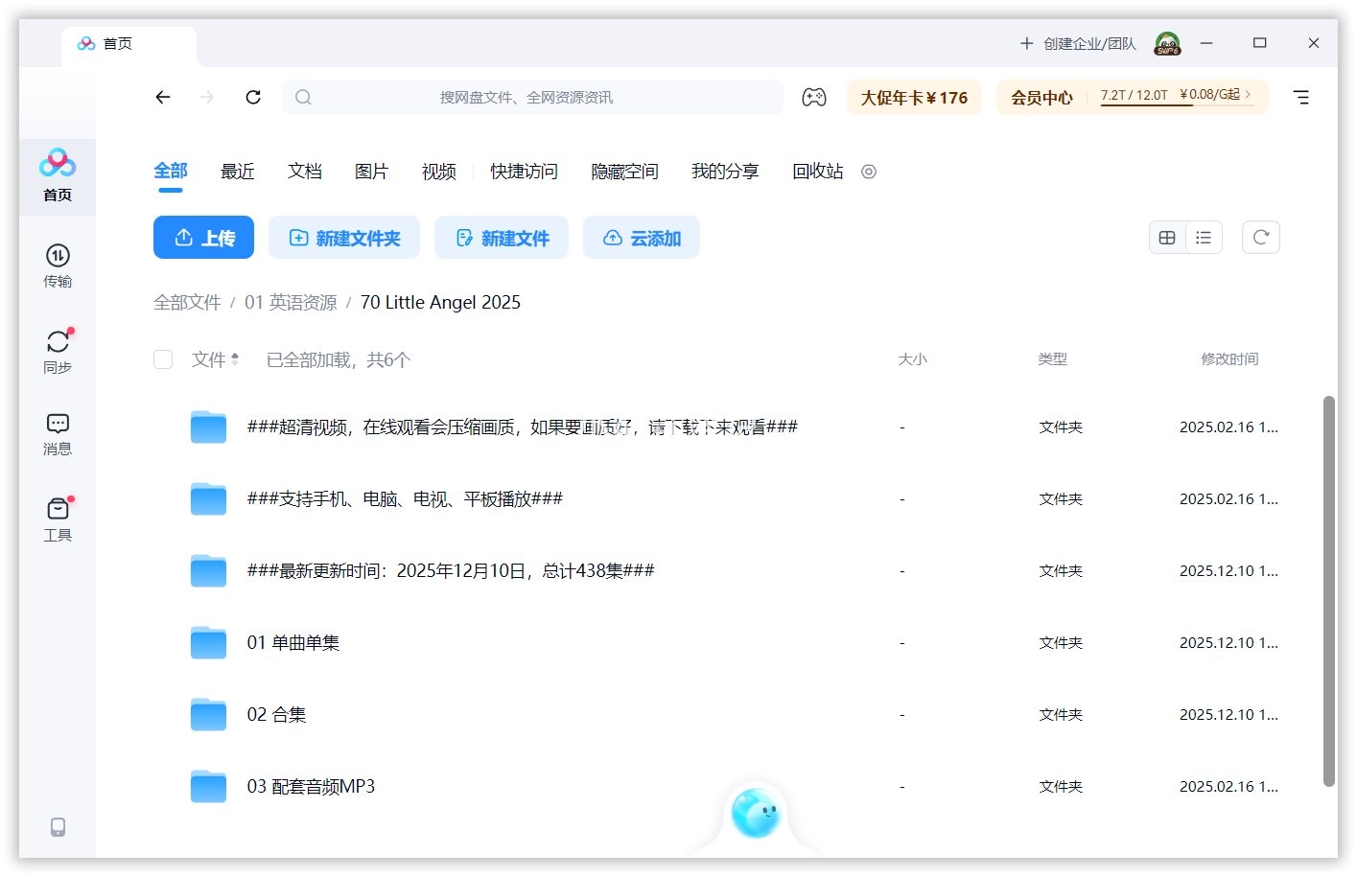Toggle file name sort order
Viewport: 1357px width, 877px height.
[236, 359]
